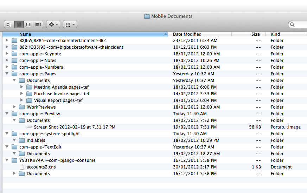Image resolution: width=307 pixels, height=193 pixels.
Task: Collapse the com~apple~TextEdit folder
Action: click(x=7, y=147)
